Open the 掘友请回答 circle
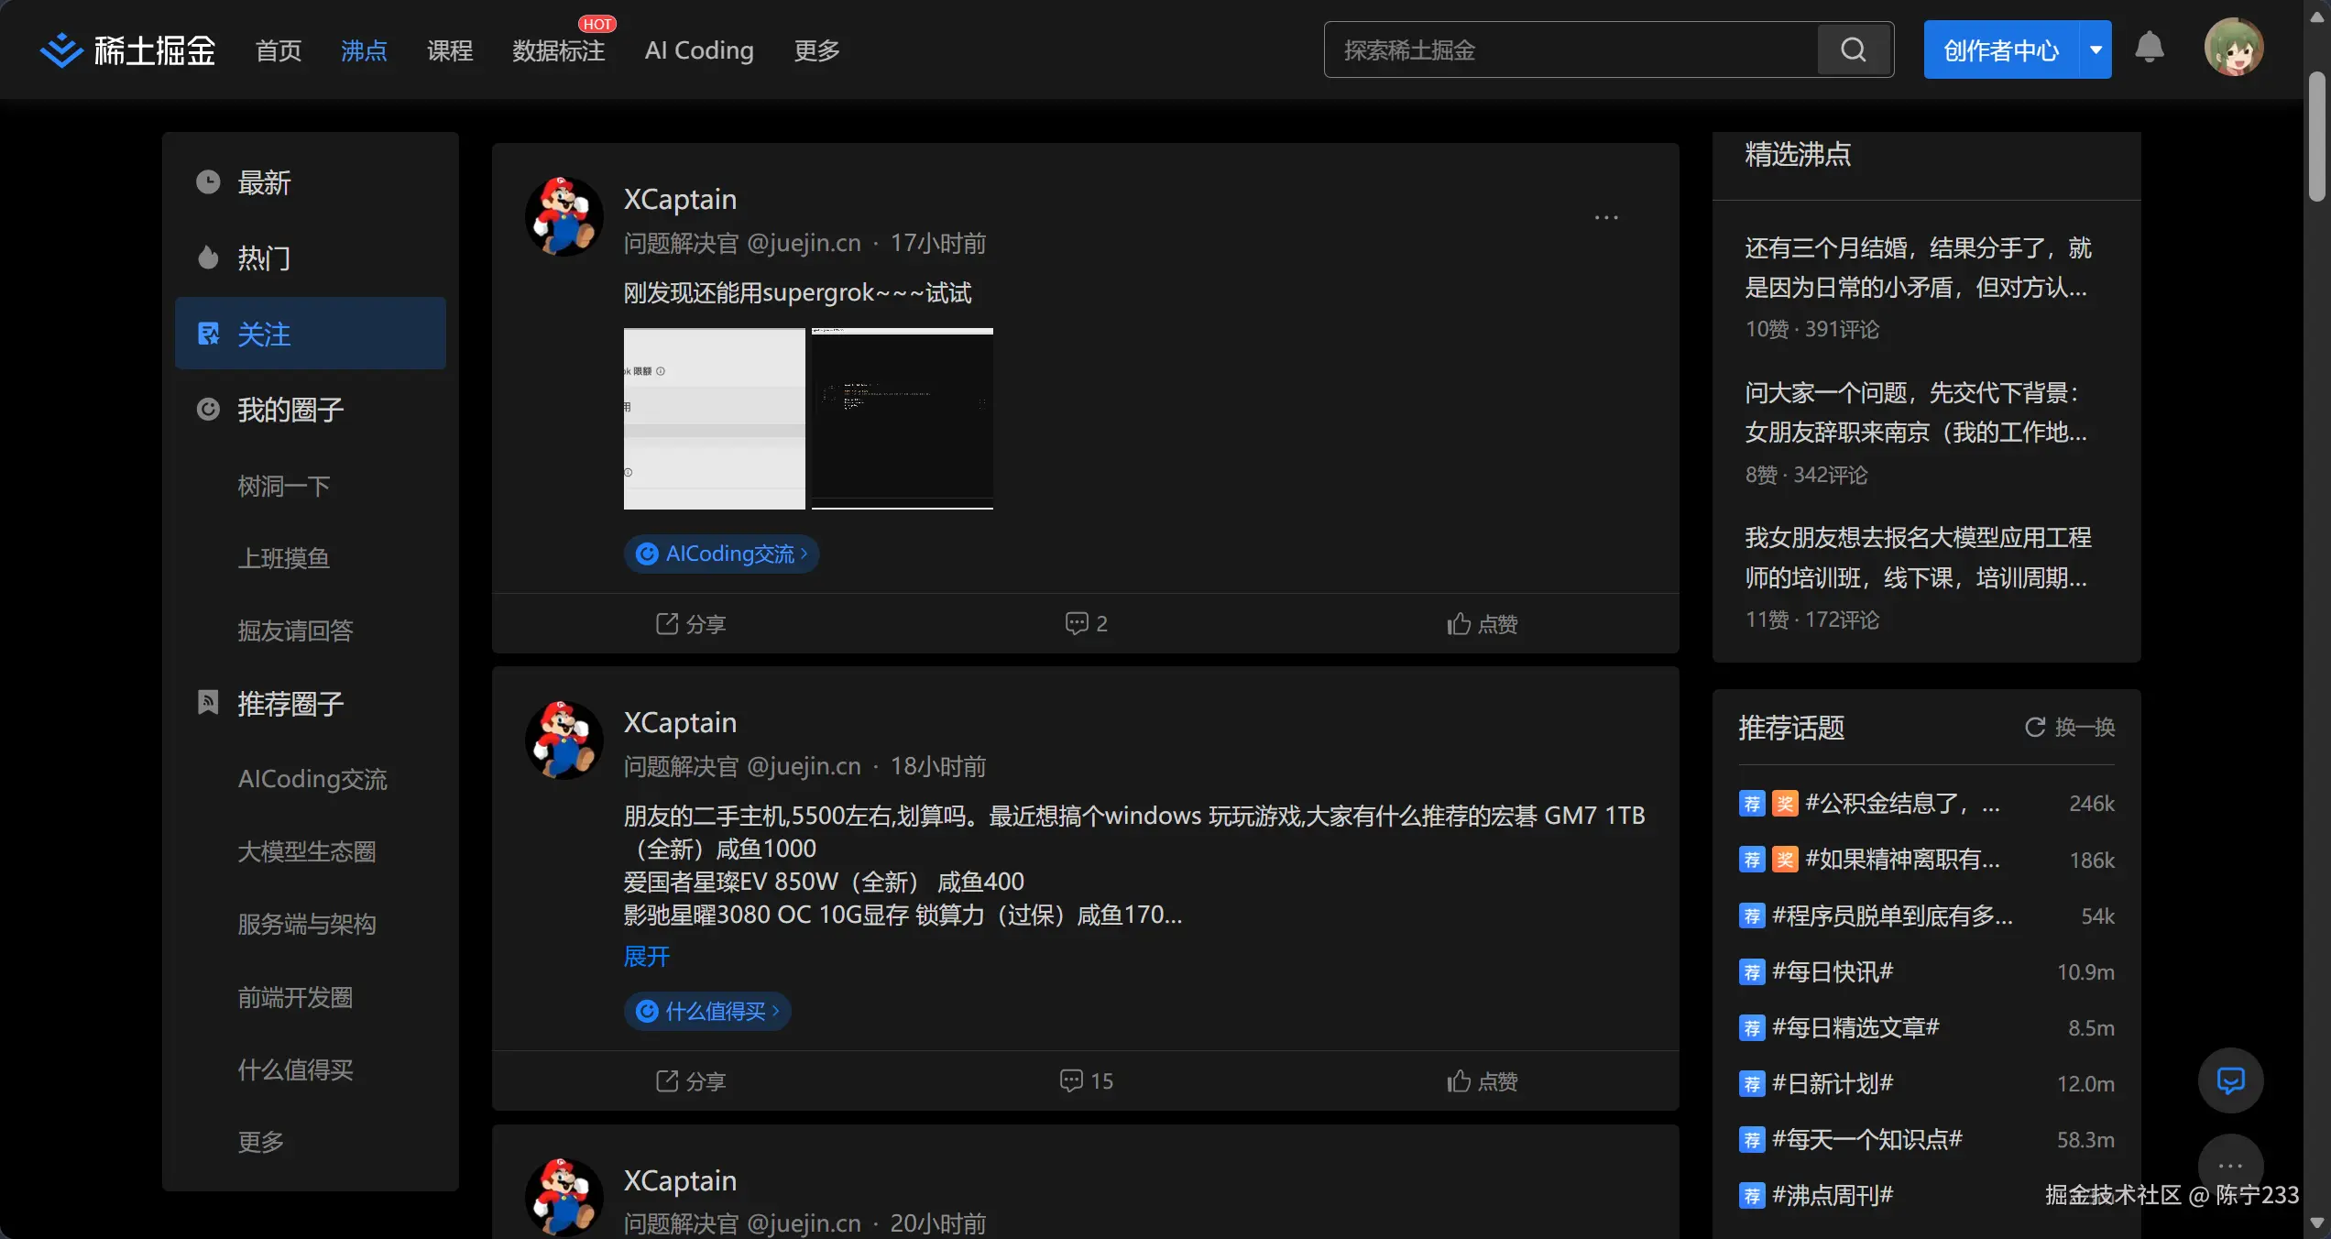2331x1239 pixels. (x=295, y=630)
